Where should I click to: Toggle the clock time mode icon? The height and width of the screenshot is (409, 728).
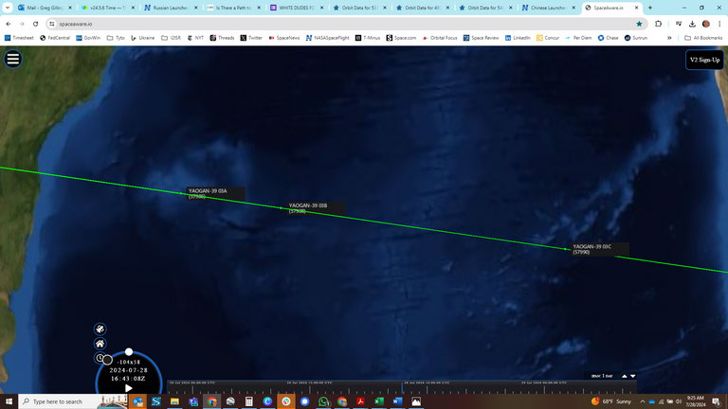tap(100, 358)
